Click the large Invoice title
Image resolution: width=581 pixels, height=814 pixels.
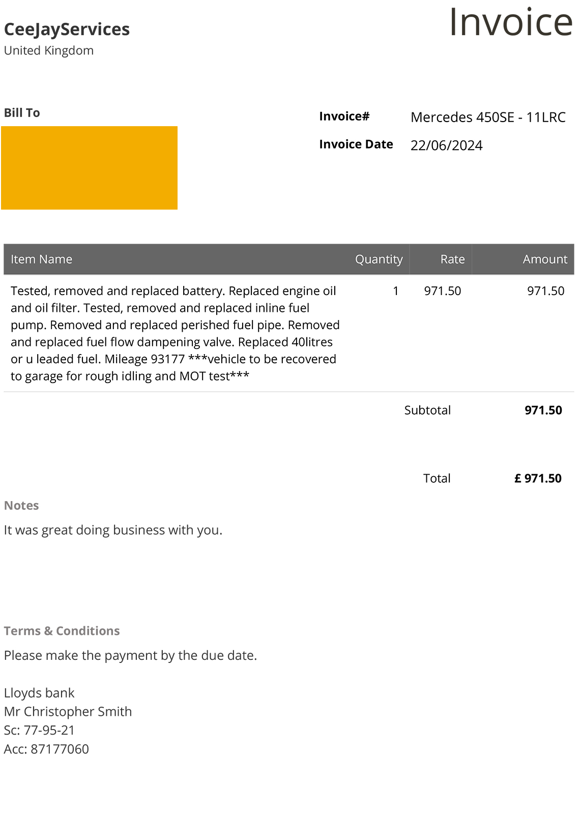pos(511,22)
